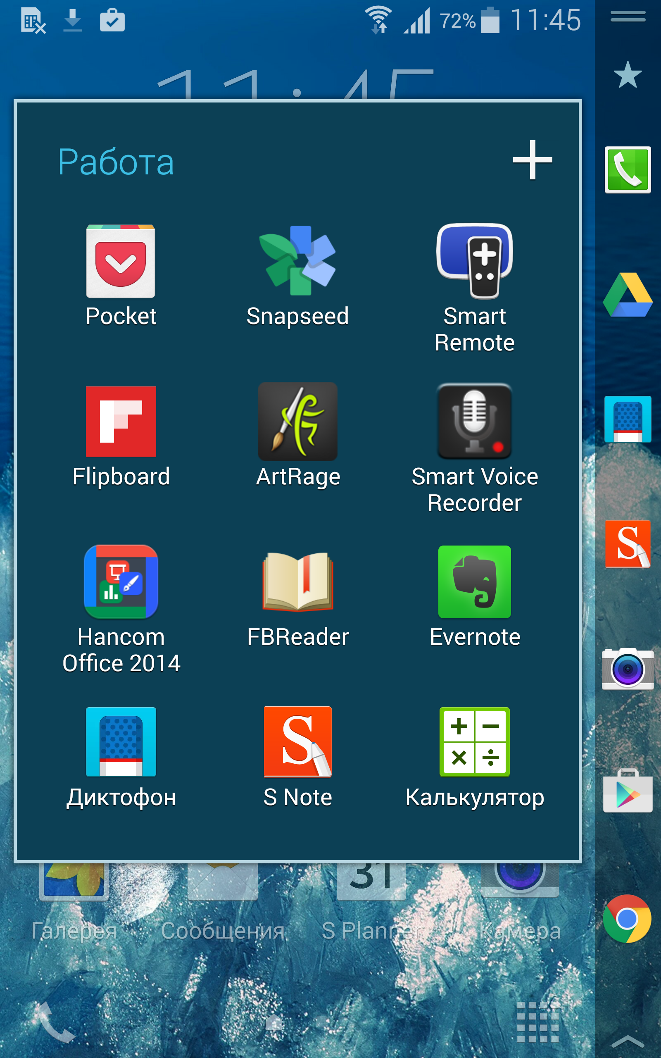Image resolution: width=661 pixels, height=1058 pixels.
Task: Tap the home page indicator
Action: pos(274,1022)
